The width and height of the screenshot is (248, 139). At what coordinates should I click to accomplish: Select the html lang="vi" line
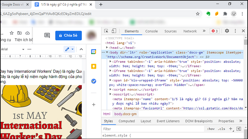(120, 43)
